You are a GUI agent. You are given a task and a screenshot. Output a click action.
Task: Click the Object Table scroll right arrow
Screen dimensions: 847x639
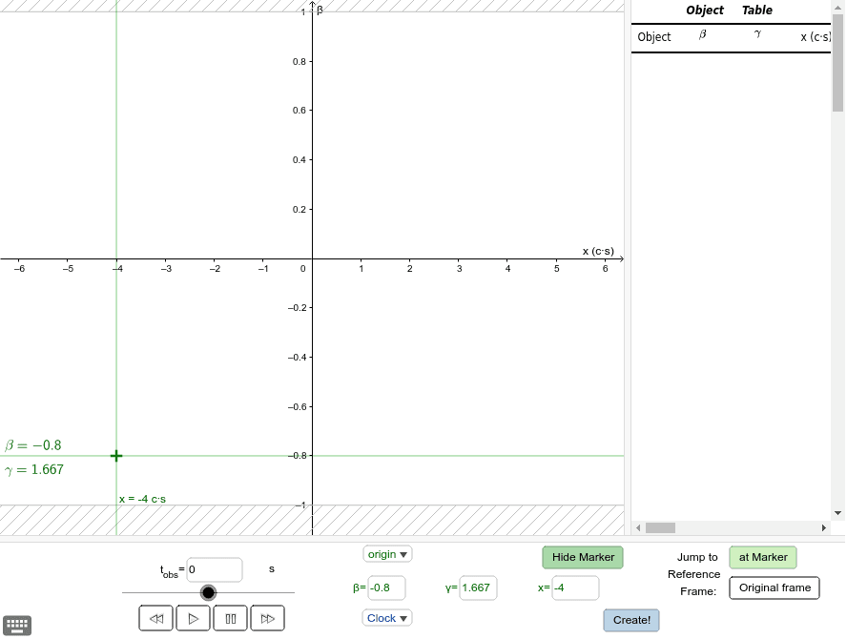click(824, 527)
